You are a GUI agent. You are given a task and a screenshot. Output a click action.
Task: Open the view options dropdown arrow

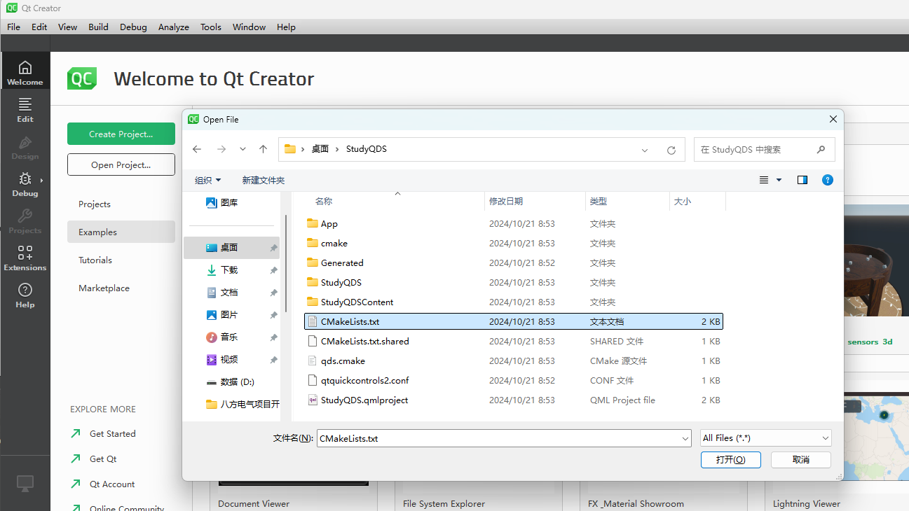coord(779,180)
